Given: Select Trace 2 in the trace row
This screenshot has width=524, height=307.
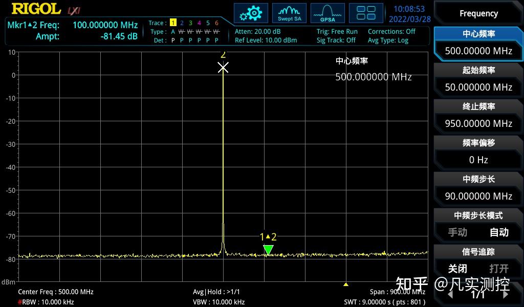Looking at the screenshot, I should coord(182,23).
